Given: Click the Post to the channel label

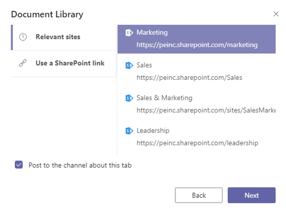Looking at the screenshot, I should [80, 165].
